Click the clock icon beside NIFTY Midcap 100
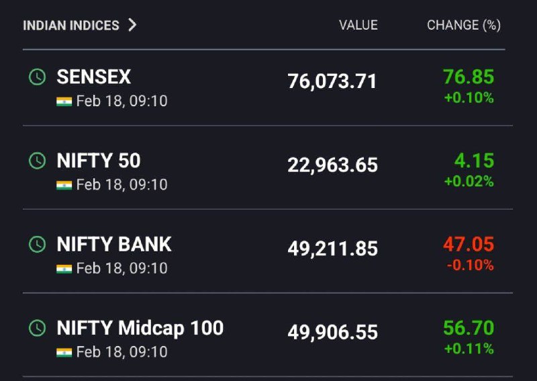Viewport: 537px width, 381px height. [38, 328]
